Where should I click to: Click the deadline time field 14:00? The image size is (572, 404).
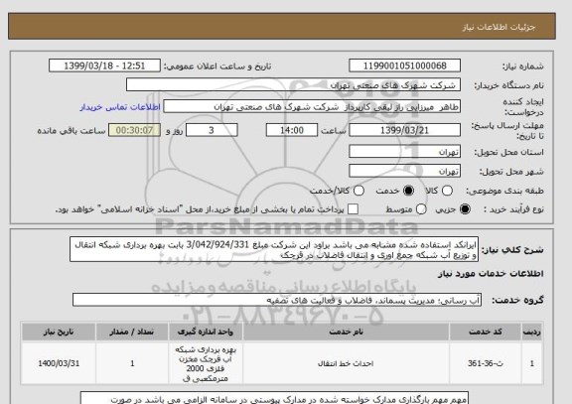[292, 130]
